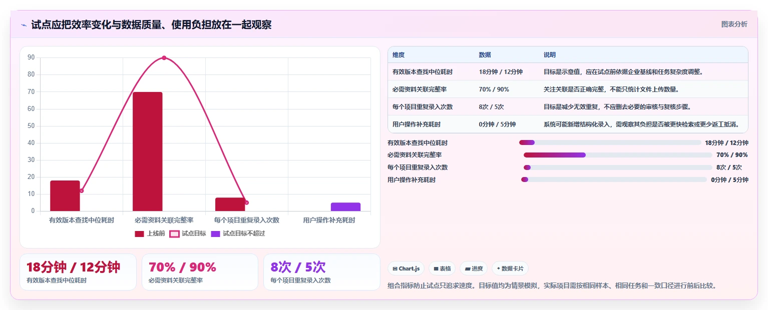Click the 用户操作补充耗时 progress bar
Image resolution: width=768 pixels, height=310 pixels.
(x=614, y=179)
